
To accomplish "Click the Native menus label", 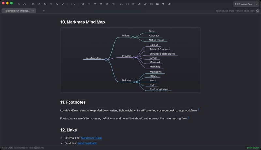I will pos(157,40).
